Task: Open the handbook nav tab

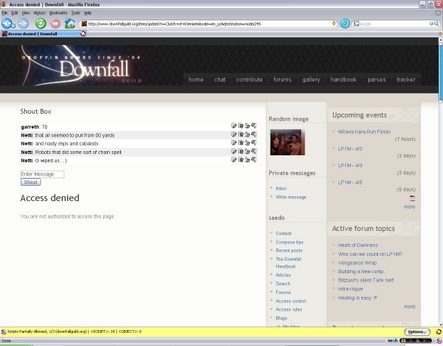Action: point(343,80)
